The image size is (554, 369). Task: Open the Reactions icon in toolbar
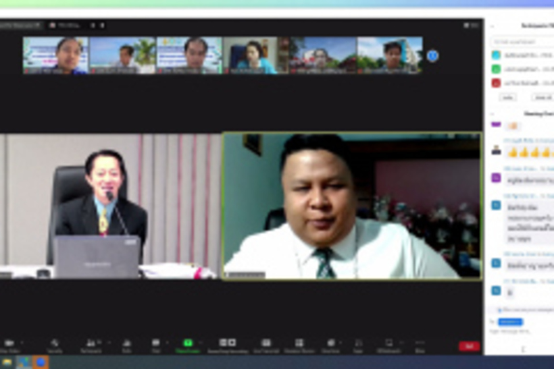tap(330, 343)
